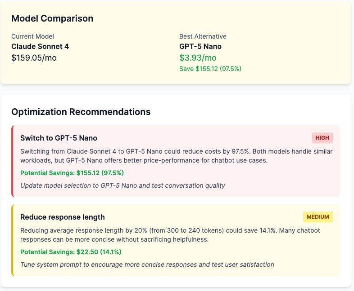
Task: Click the Switching from Claude Sonnet 4 description
Action: coord(176,156)
